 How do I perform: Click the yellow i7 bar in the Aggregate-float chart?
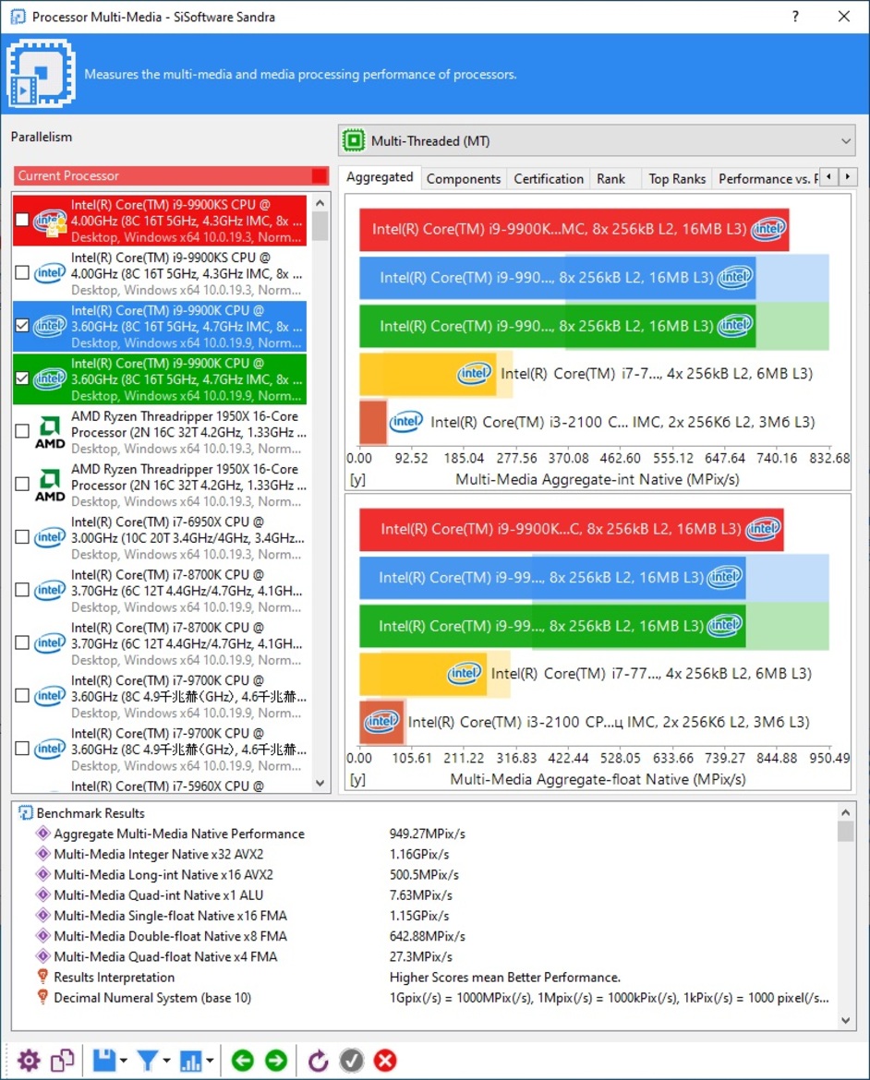(x=423, y=674)
